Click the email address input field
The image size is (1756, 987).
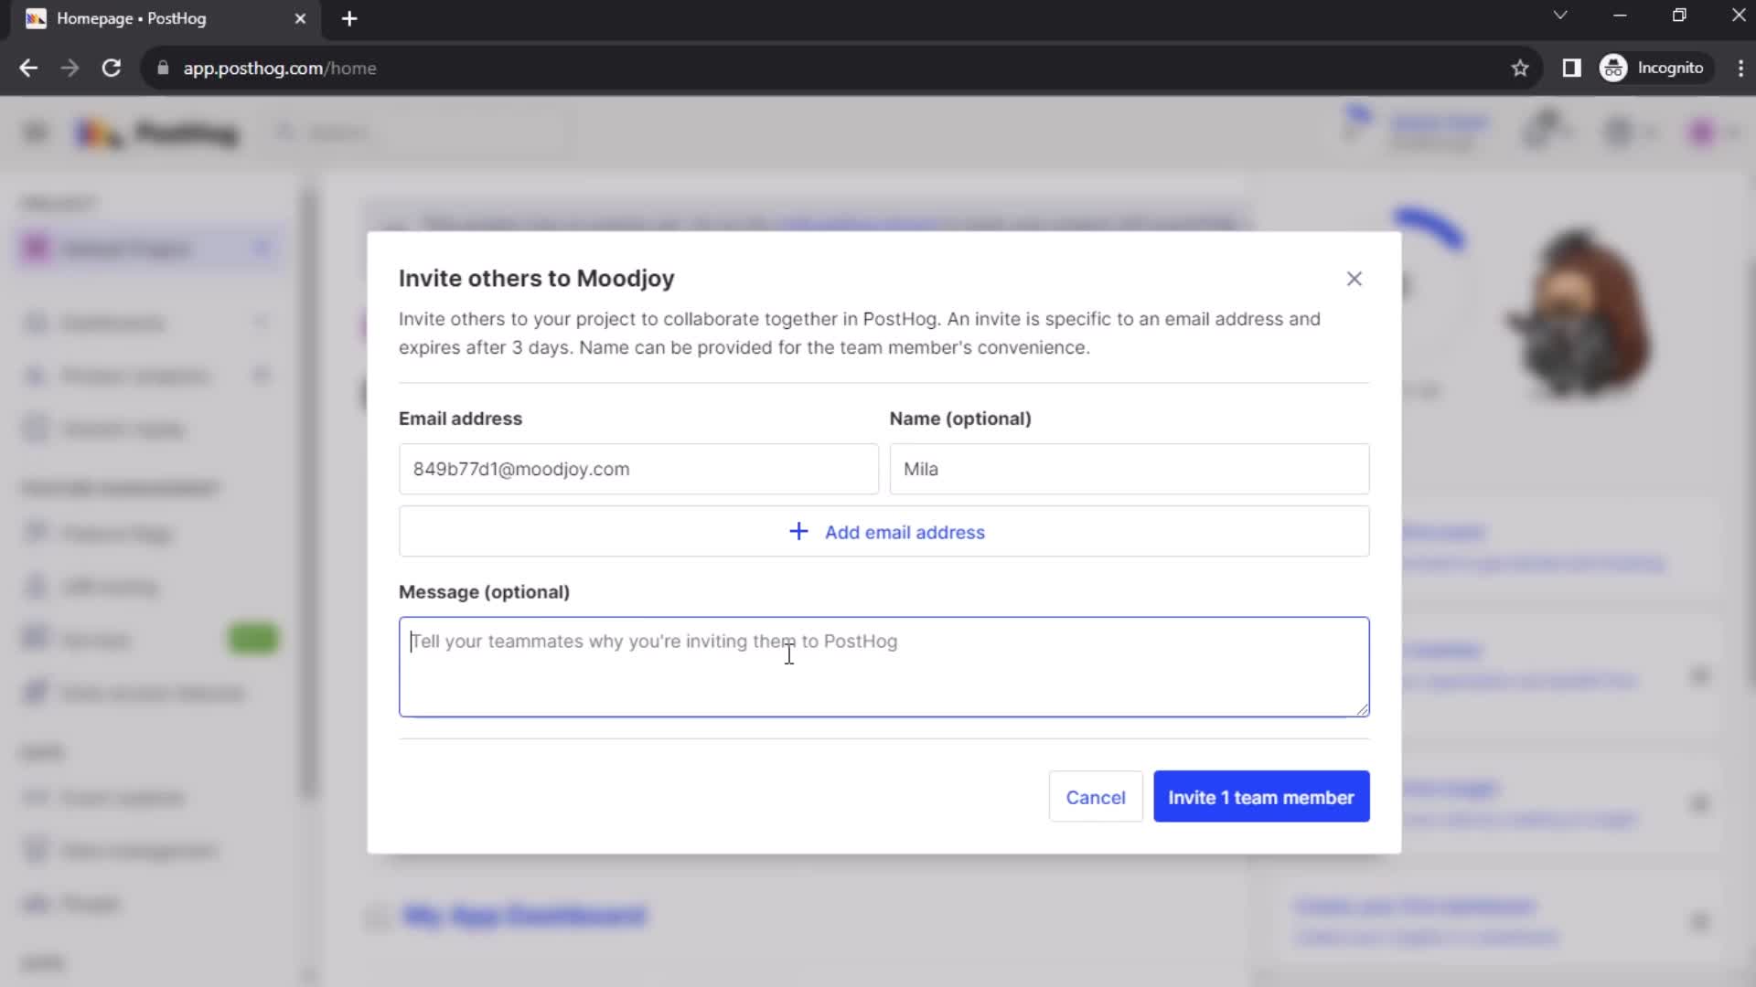638,469
